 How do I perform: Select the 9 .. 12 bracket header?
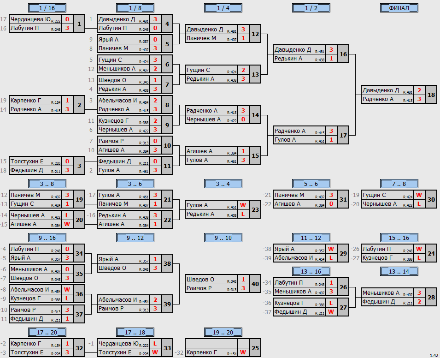135,238
